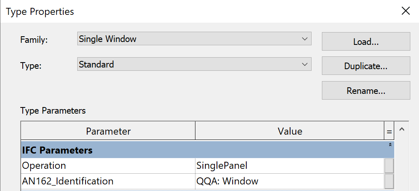
Task: Click the Duplicate... button
Action: [366, 66]
